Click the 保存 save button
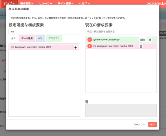The height and width of the screenshot is (136, 166). (x=153, y=124)
